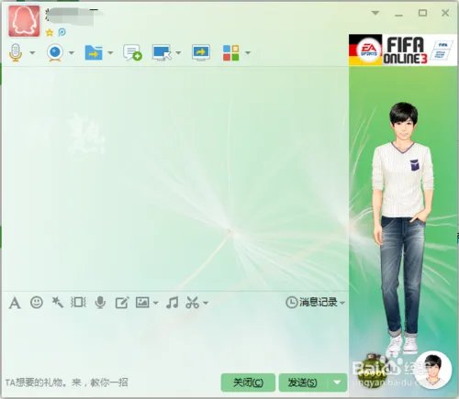
Task: Open the title bar triangle menu arrow
Action: point(375,13)
